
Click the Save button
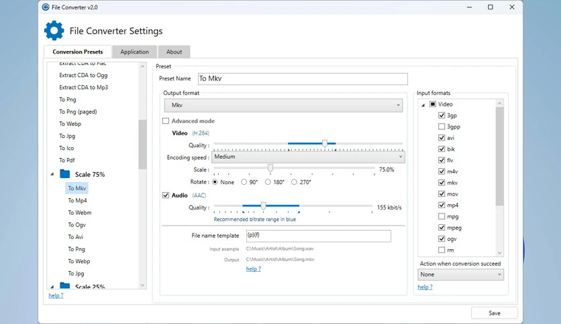(x=495, y=313)
